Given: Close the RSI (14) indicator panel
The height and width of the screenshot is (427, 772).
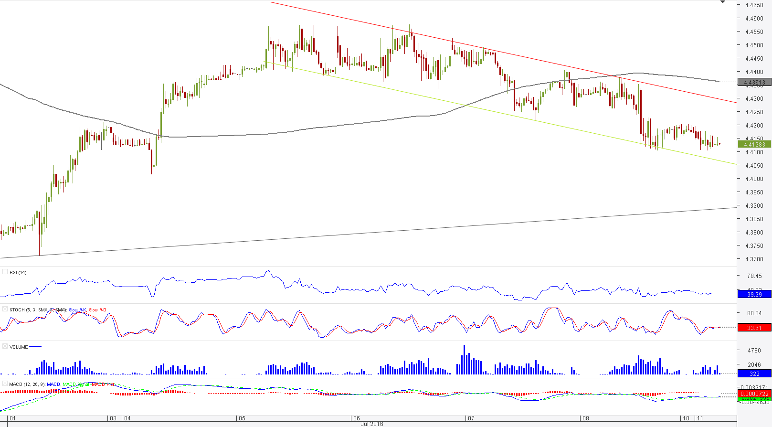Looking at the screenshot, I should click(5, 272).
